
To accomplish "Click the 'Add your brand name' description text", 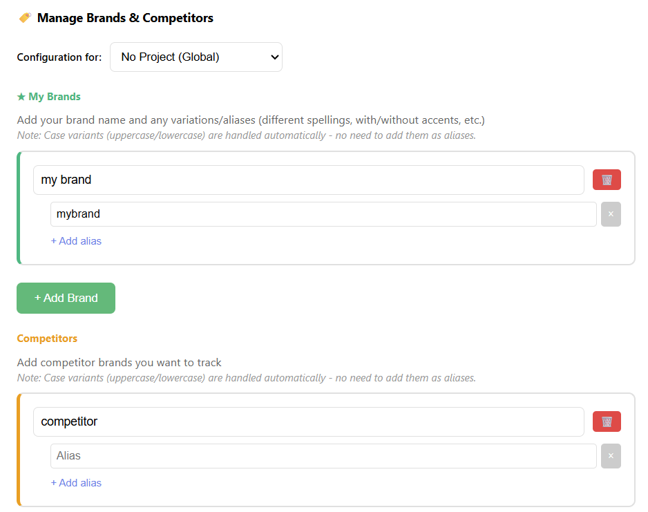I will pos(251,120).
